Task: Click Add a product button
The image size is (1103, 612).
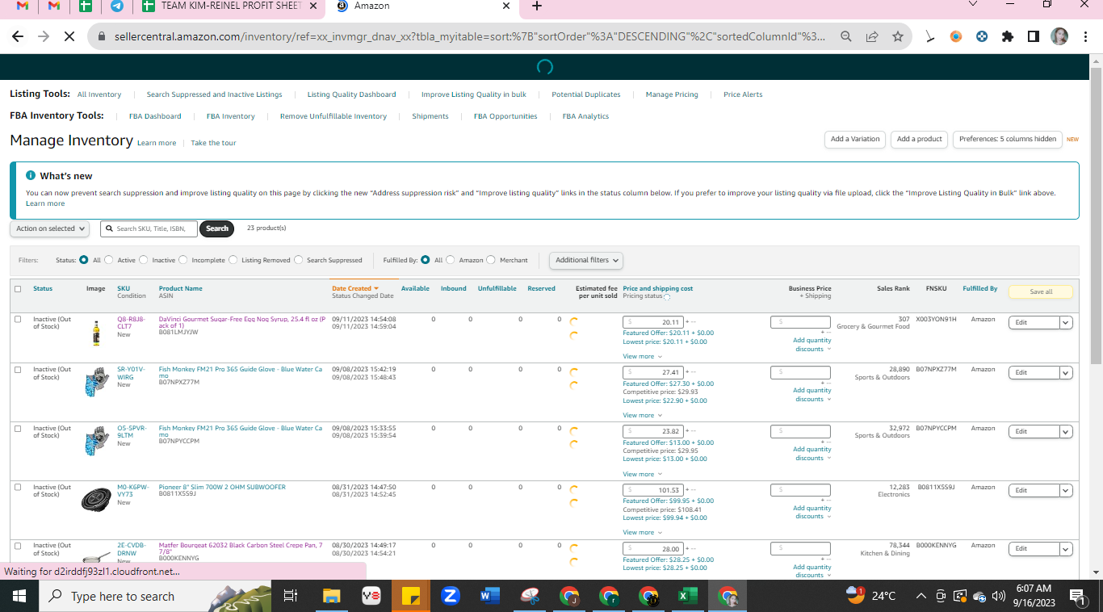Action: click(920, 139)
